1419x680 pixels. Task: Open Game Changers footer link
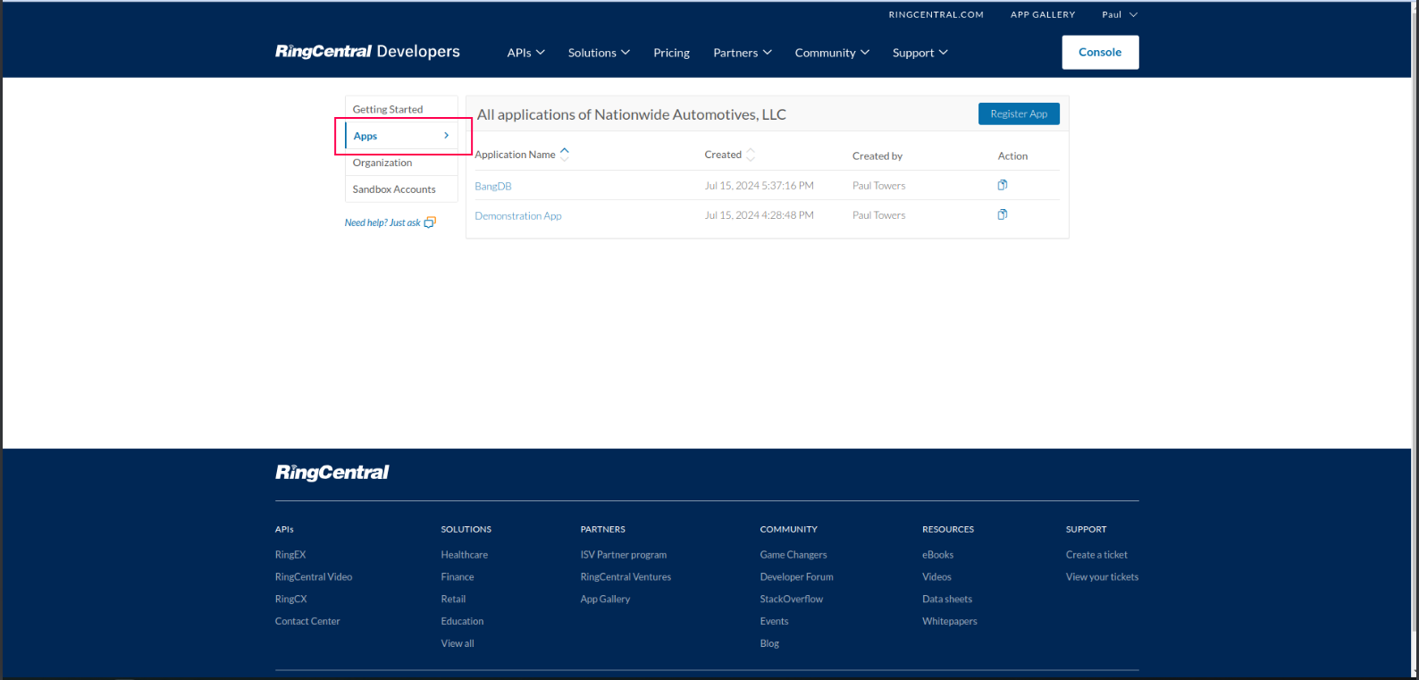point(793,555)
